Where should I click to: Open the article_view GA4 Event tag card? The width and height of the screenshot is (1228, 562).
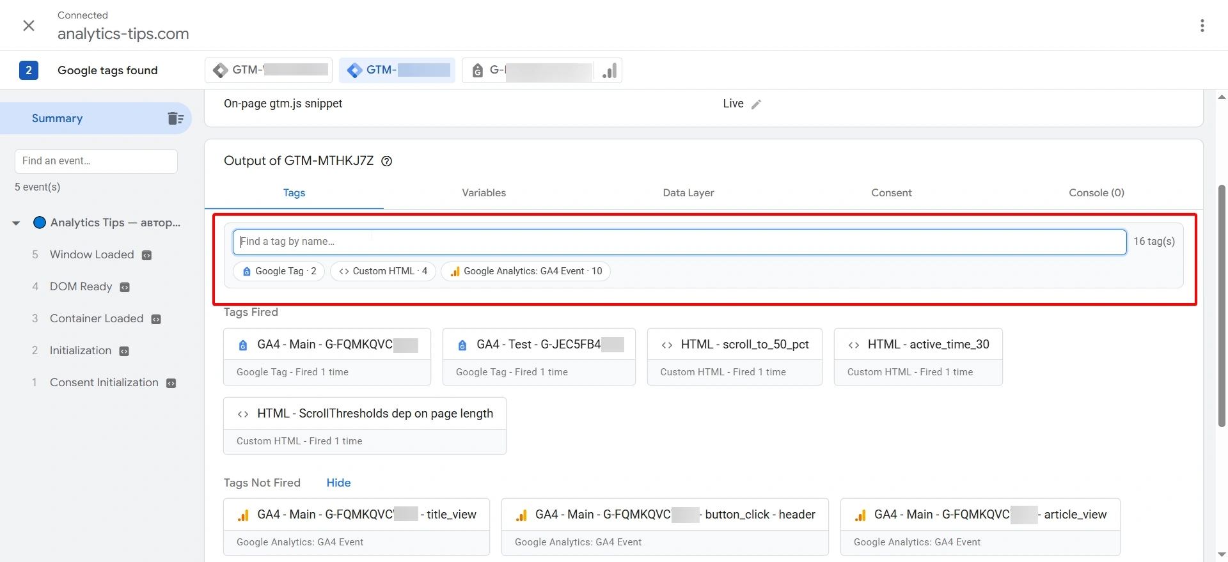coord(980,527)
